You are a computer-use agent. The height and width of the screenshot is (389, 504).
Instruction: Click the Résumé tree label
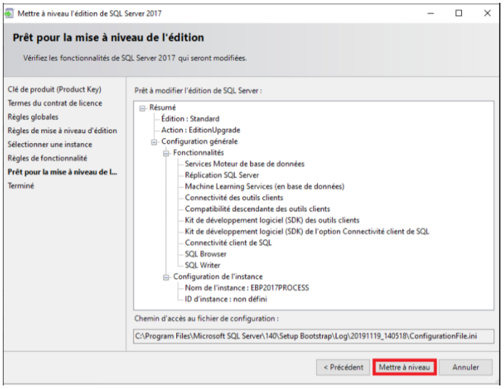(163, 107)
